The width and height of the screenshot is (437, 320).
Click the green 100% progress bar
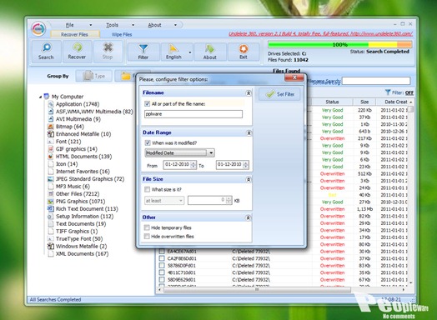339,44
